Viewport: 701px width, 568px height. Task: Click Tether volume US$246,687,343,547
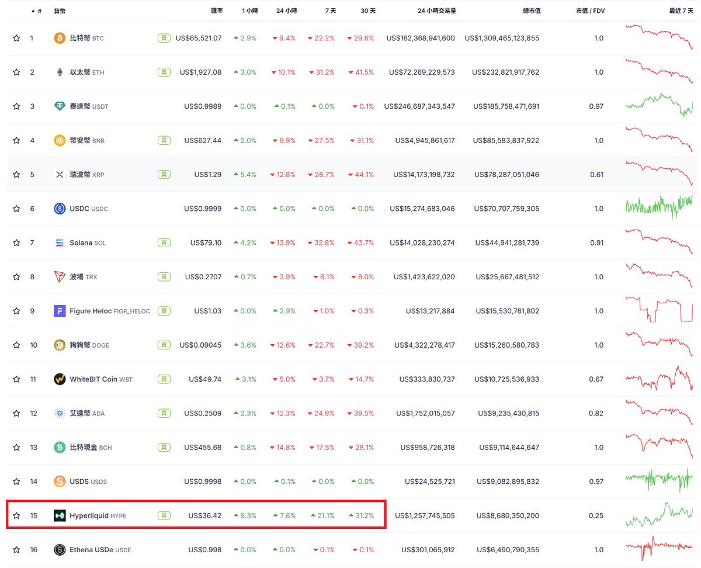pyautogui.click(x=419, y=106)
